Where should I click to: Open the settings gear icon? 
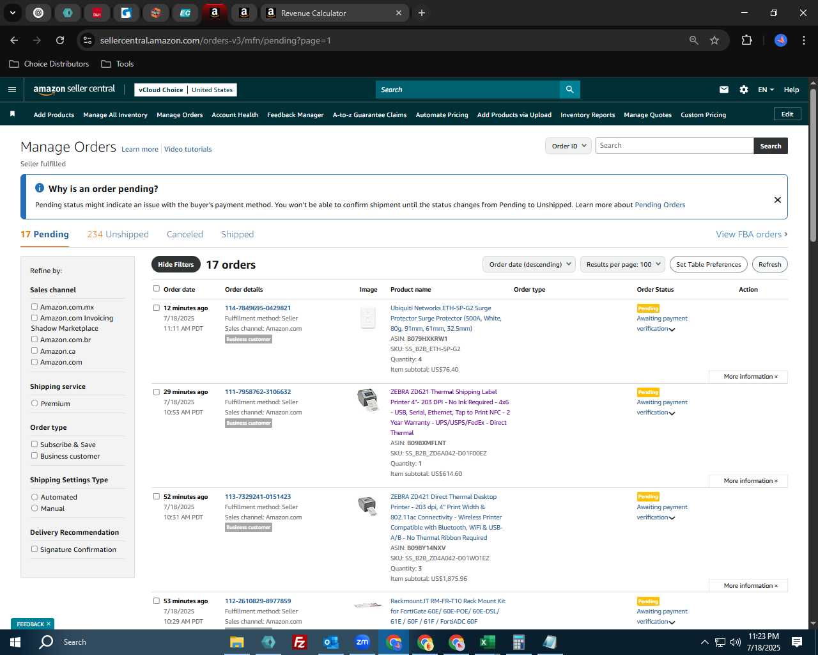pos(744,90)
